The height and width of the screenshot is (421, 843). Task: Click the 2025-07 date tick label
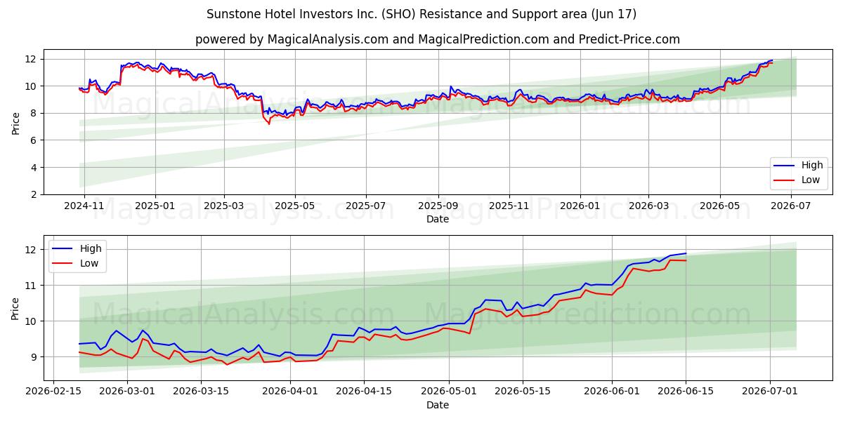366,206
